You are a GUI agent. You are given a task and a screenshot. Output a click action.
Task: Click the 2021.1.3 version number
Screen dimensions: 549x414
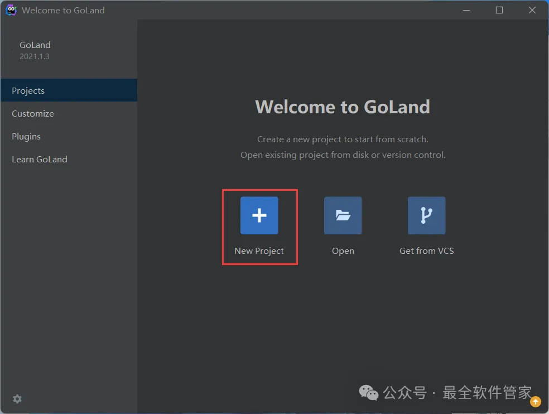click(x=35, y=56)
